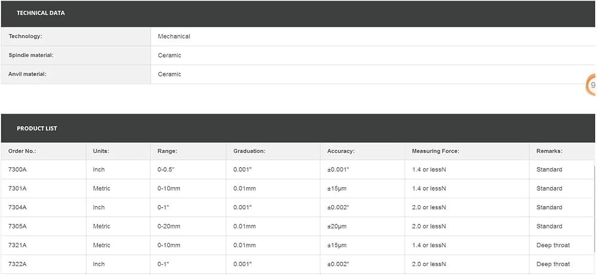Select order number 7300A
Screen dimensions: 597x275
tap(17, 169)
